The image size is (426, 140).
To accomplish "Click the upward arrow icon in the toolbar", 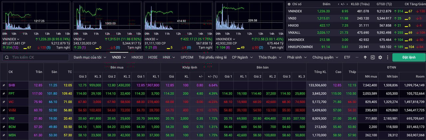I will click(x=365, y=58).
